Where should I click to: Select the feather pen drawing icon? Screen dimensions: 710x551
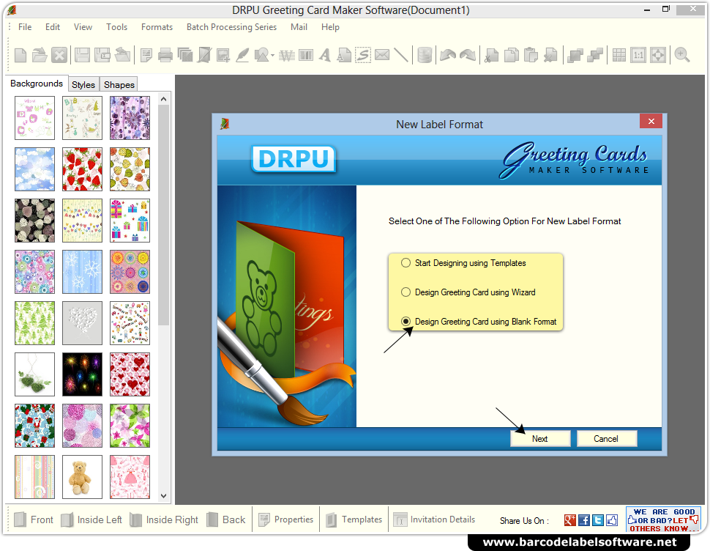click(243, 55)
